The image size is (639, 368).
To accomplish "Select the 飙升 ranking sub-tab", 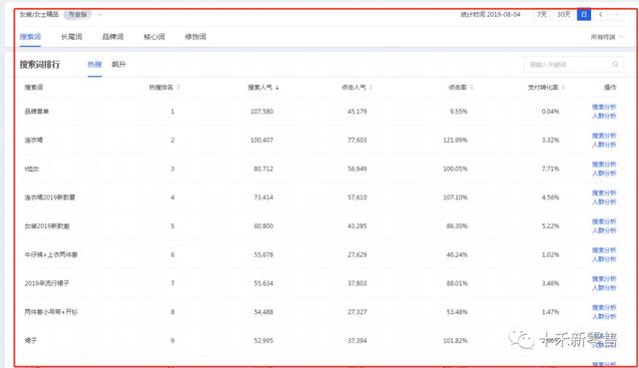I will point(119,64).
